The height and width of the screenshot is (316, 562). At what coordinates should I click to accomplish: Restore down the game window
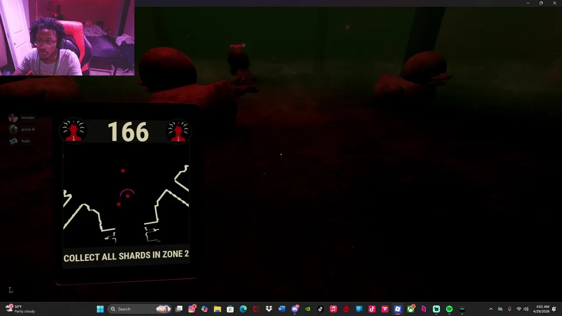[541, 3]
